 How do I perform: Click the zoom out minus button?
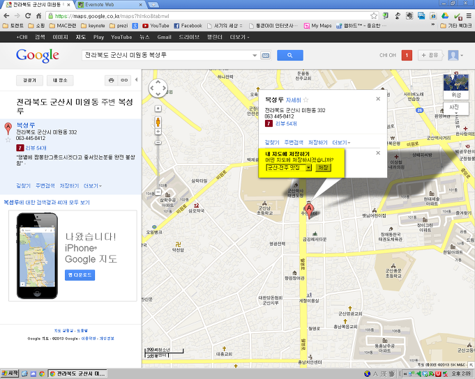158,192
